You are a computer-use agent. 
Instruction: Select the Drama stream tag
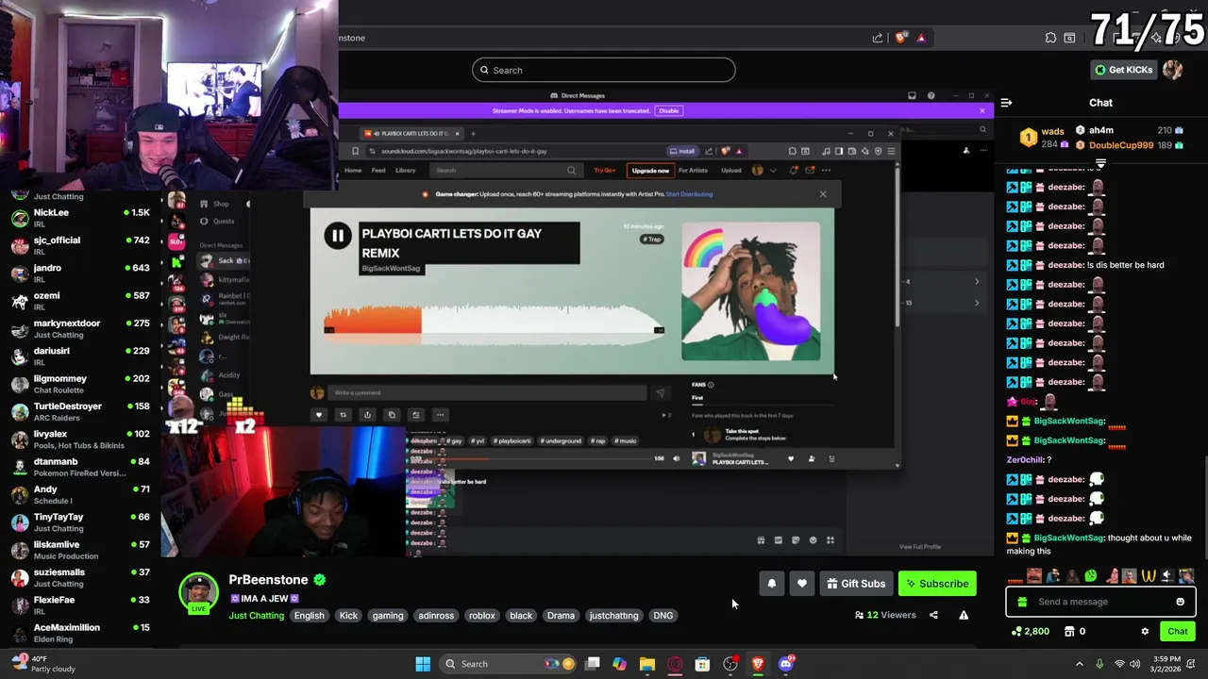[x=561, y=616]
